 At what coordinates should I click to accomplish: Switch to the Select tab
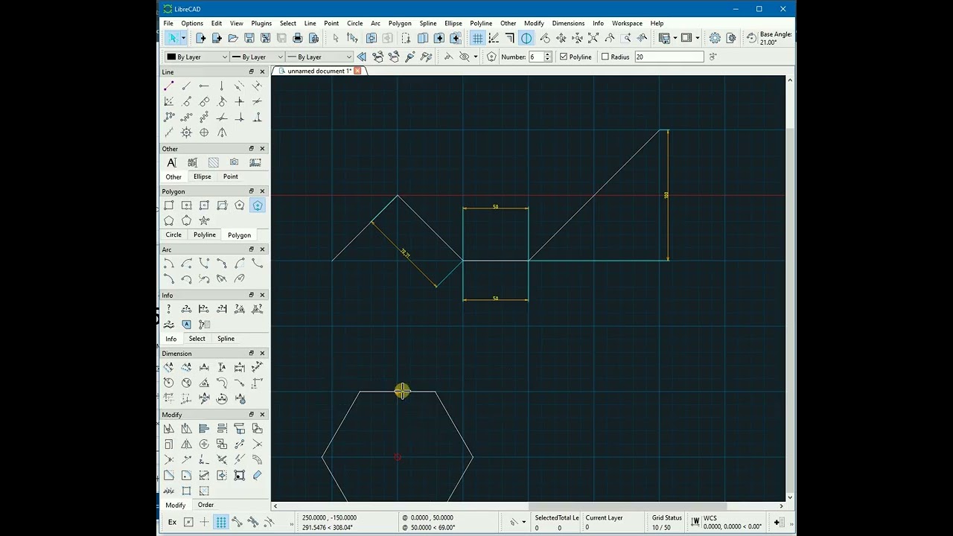[197, 339]
